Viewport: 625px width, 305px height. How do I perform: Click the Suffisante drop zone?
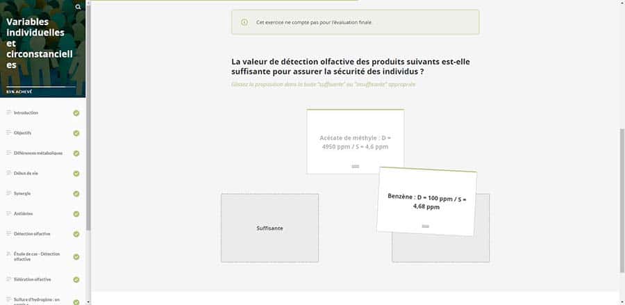269,228
